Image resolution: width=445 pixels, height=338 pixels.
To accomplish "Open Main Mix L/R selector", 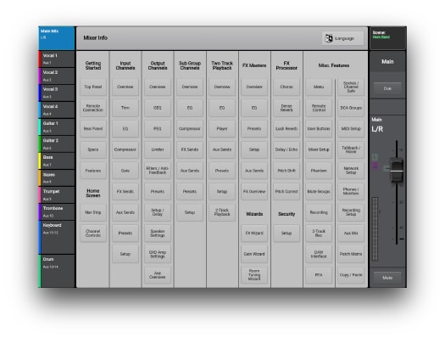I will point(57,38).
